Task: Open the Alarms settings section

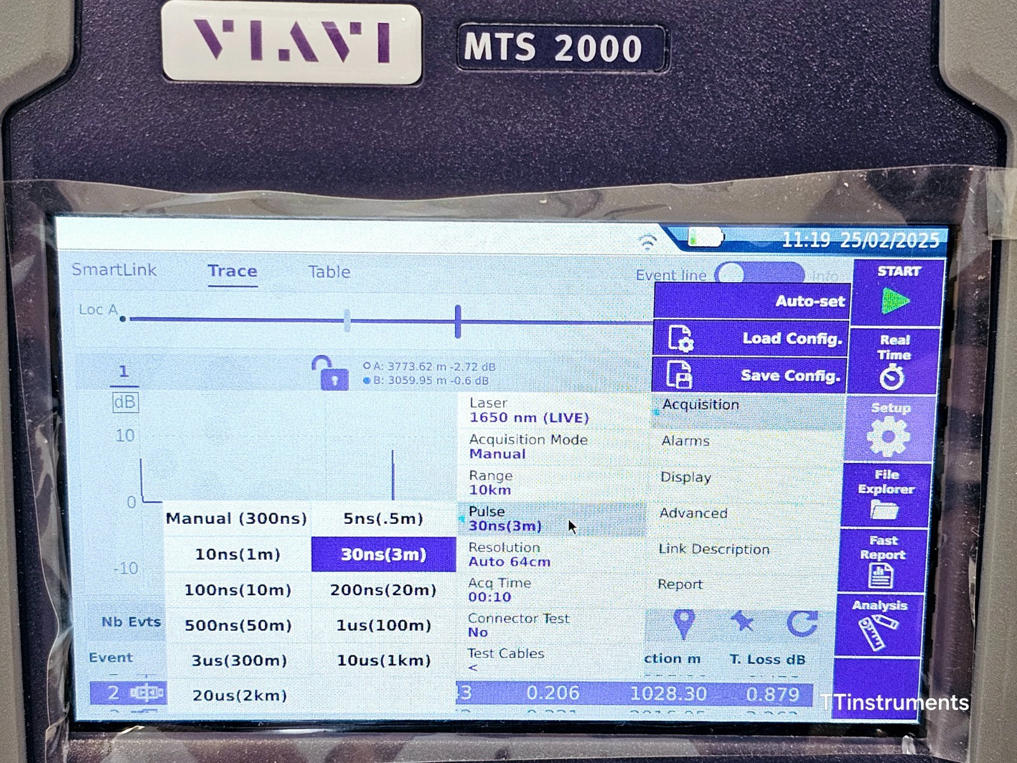Action: tap(685, 441)
